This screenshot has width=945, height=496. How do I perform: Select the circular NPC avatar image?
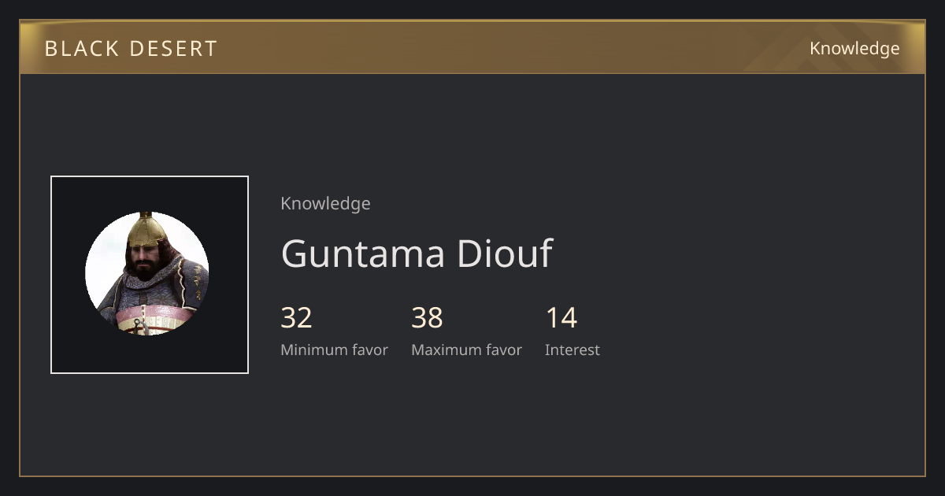(147, 273)
